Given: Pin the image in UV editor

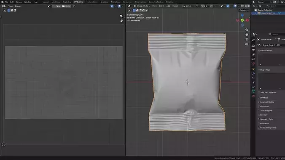Looking at the screenshot, I should pyautogui.click(x=74, y=6).
